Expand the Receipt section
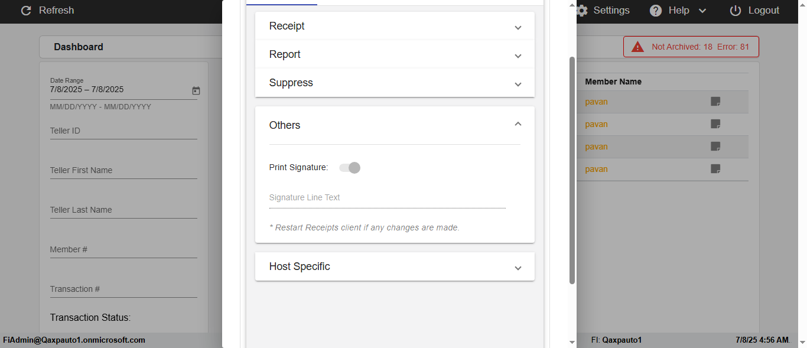The image size is (807, 348). (395, 27)
